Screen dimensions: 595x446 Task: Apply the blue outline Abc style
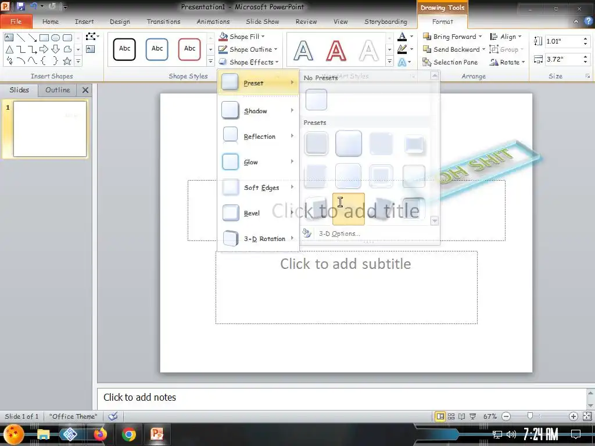[x=157, y=49]
